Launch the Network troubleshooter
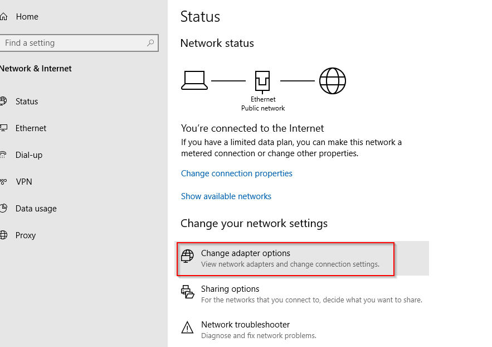This screenshot has width=492, height=347. (245, 324)
